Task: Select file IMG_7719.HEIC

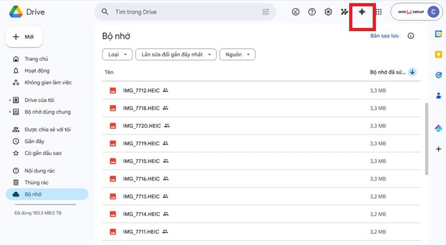Action: tap(261, 143)
